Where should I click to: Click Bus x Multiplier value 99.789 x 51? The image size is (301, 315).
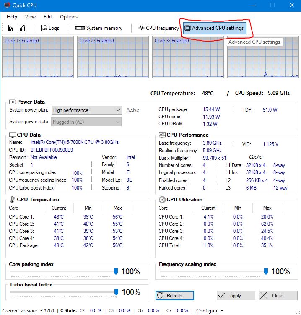tap(214, 158)
